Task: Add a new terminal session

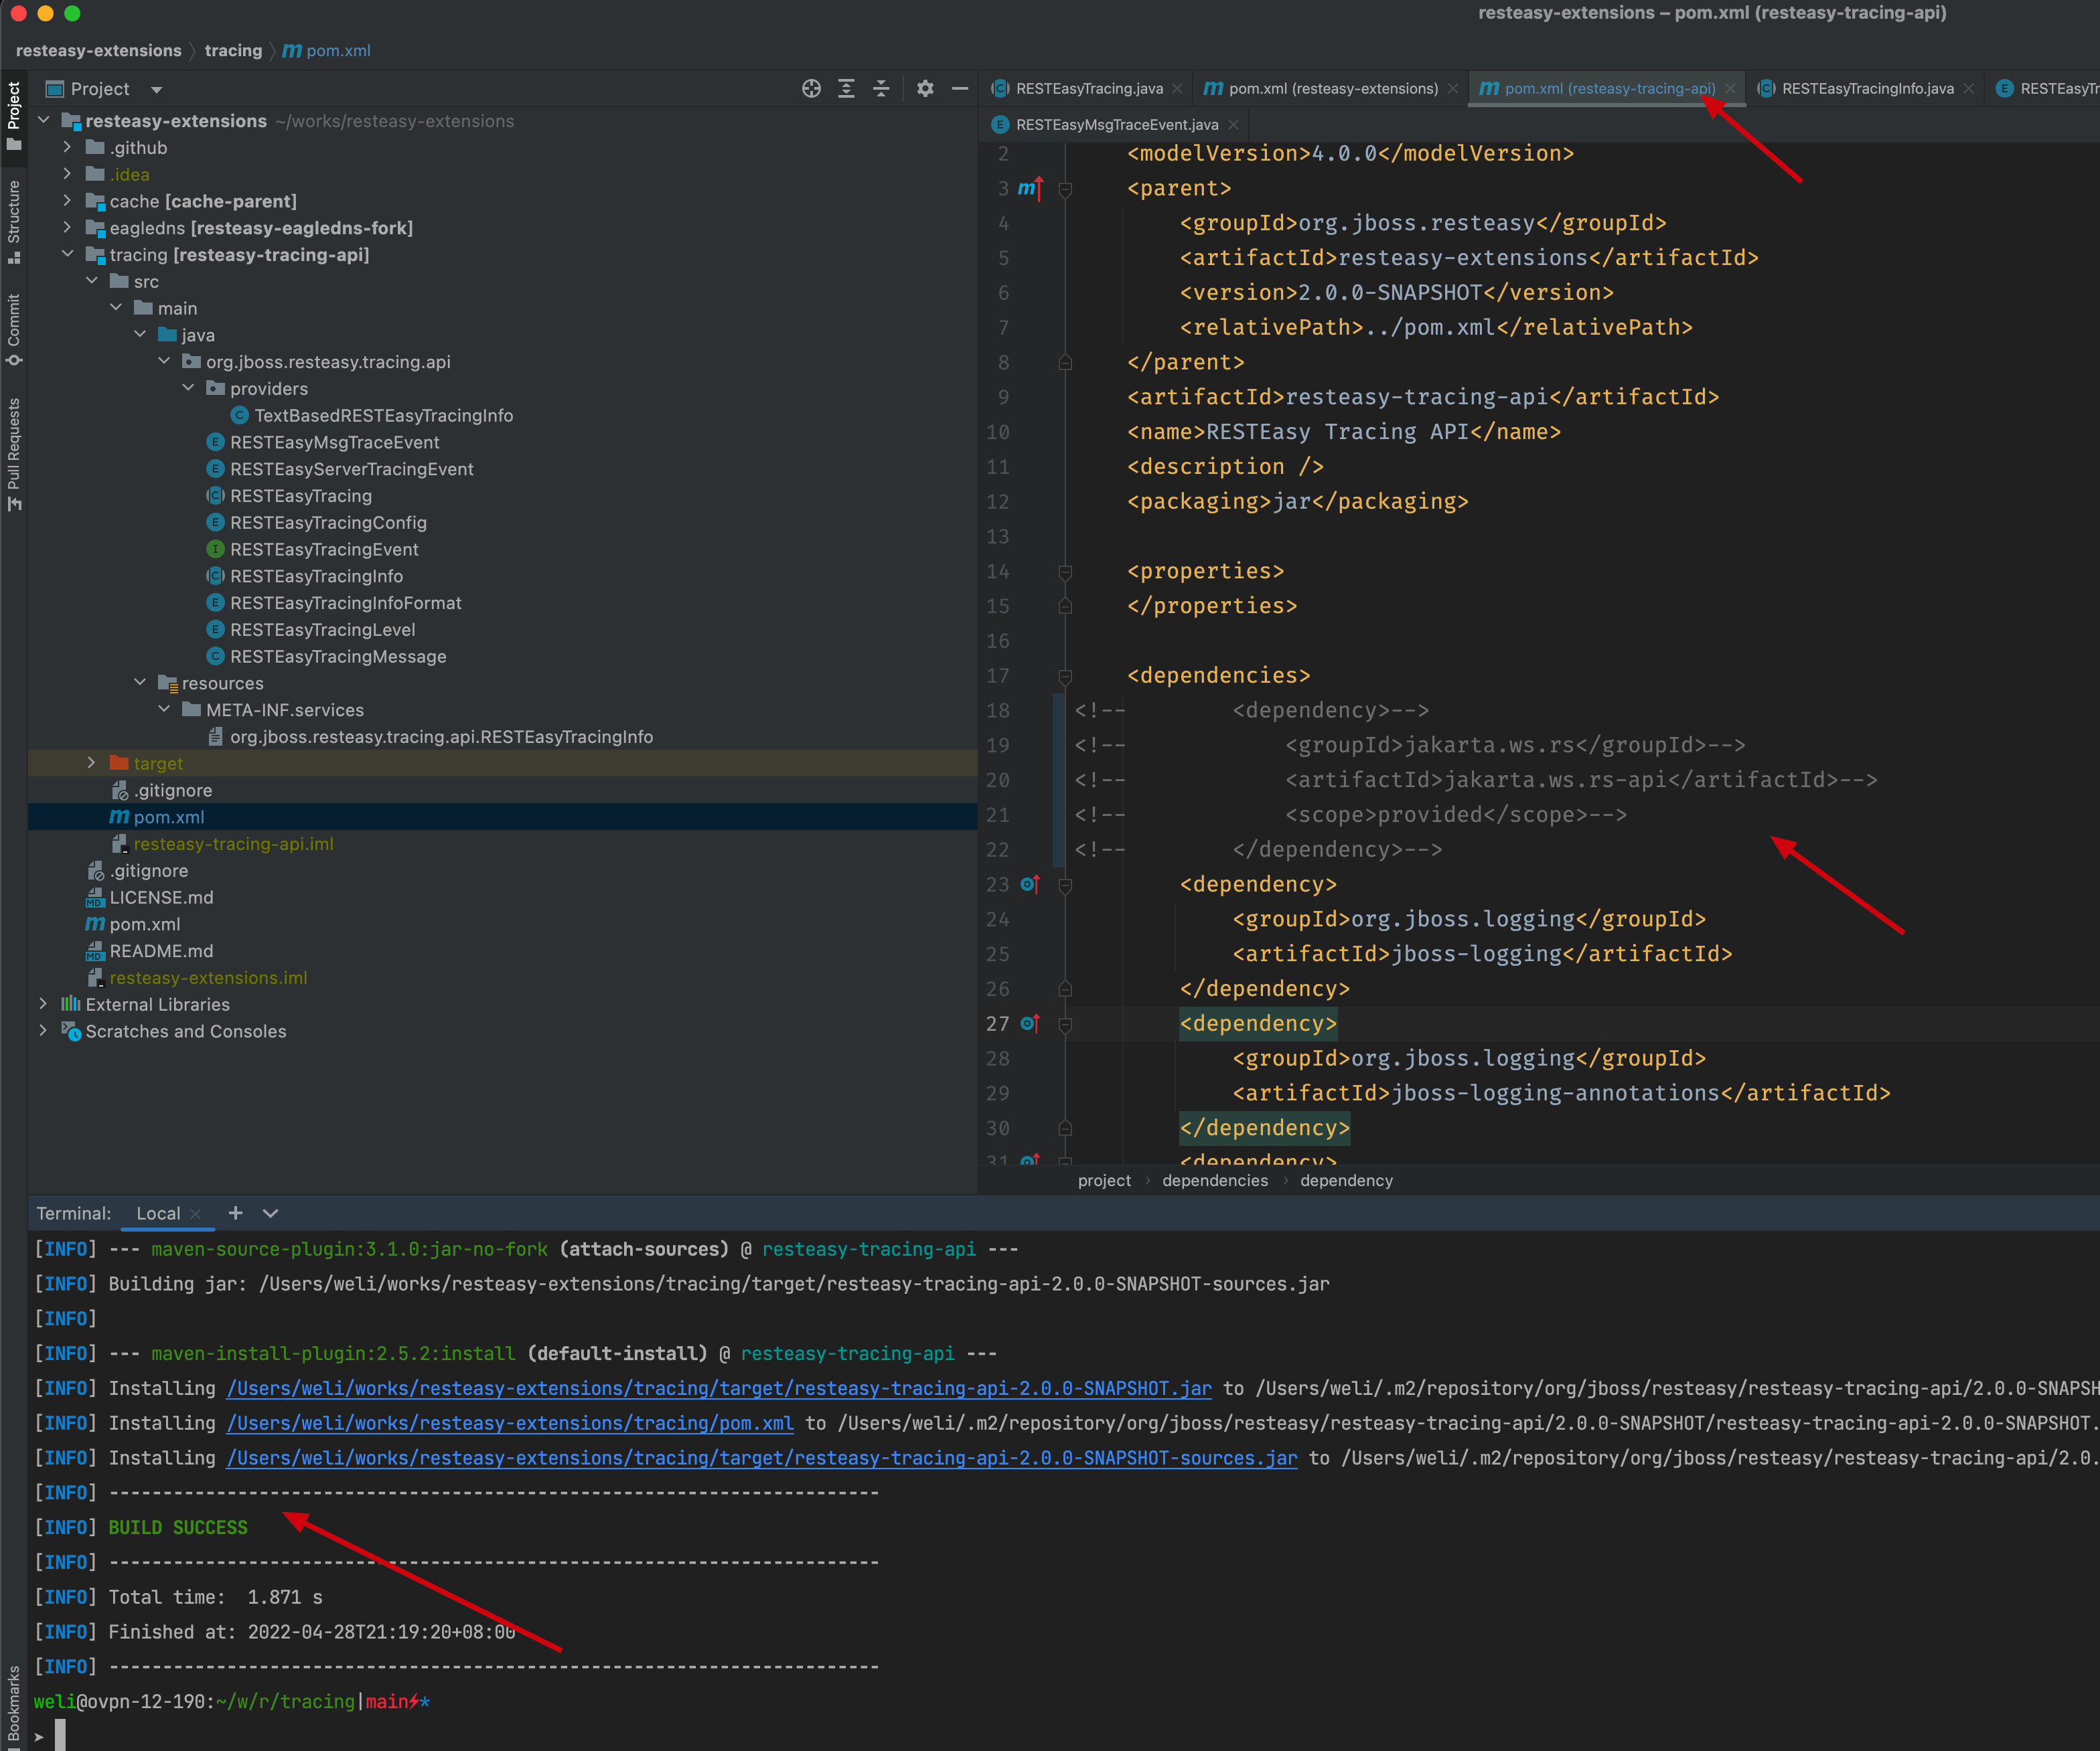Action: (x=235, y=1214)
